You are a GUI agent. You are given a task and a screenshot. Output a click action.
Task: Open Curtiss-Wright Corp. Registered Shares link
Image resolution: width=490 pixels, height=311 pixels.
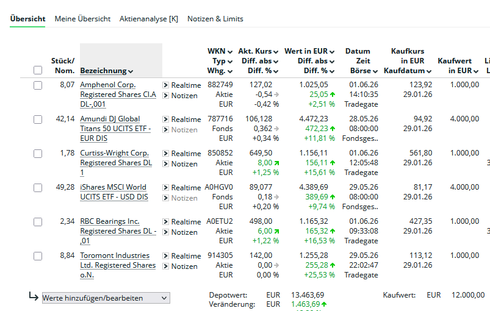[x=116, y=163]
